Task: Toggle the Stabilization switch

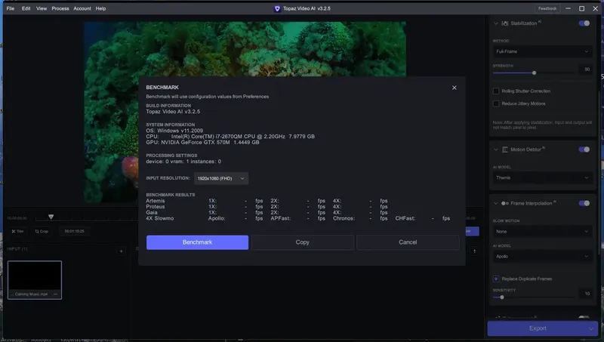Action: click(x=584, y=23)
